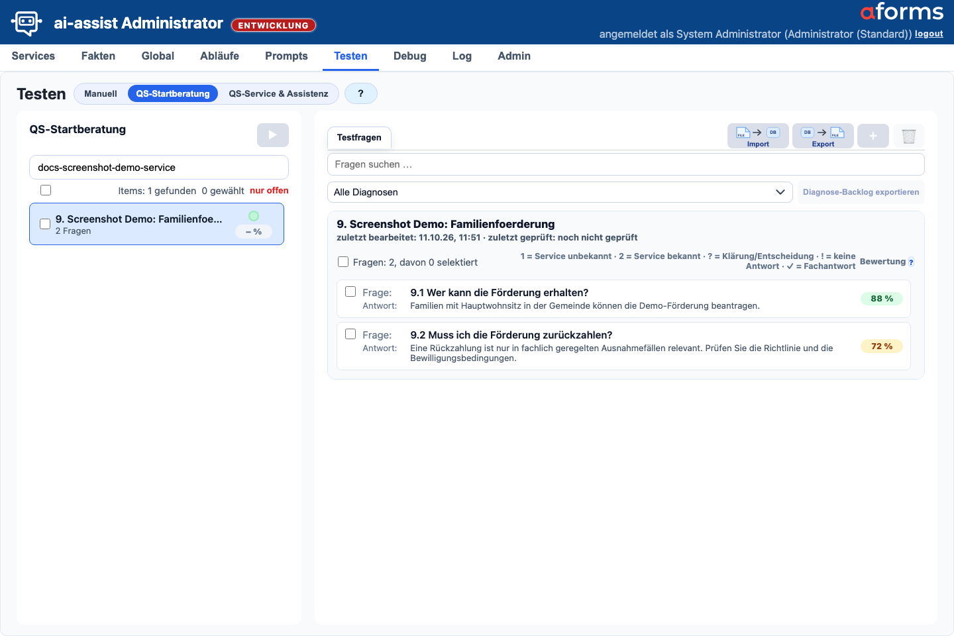Image resolution: width=954 pixels, height=636 pixels.
Task: Select the QS-Startberatung tab
Action: [x=173, y=93]
